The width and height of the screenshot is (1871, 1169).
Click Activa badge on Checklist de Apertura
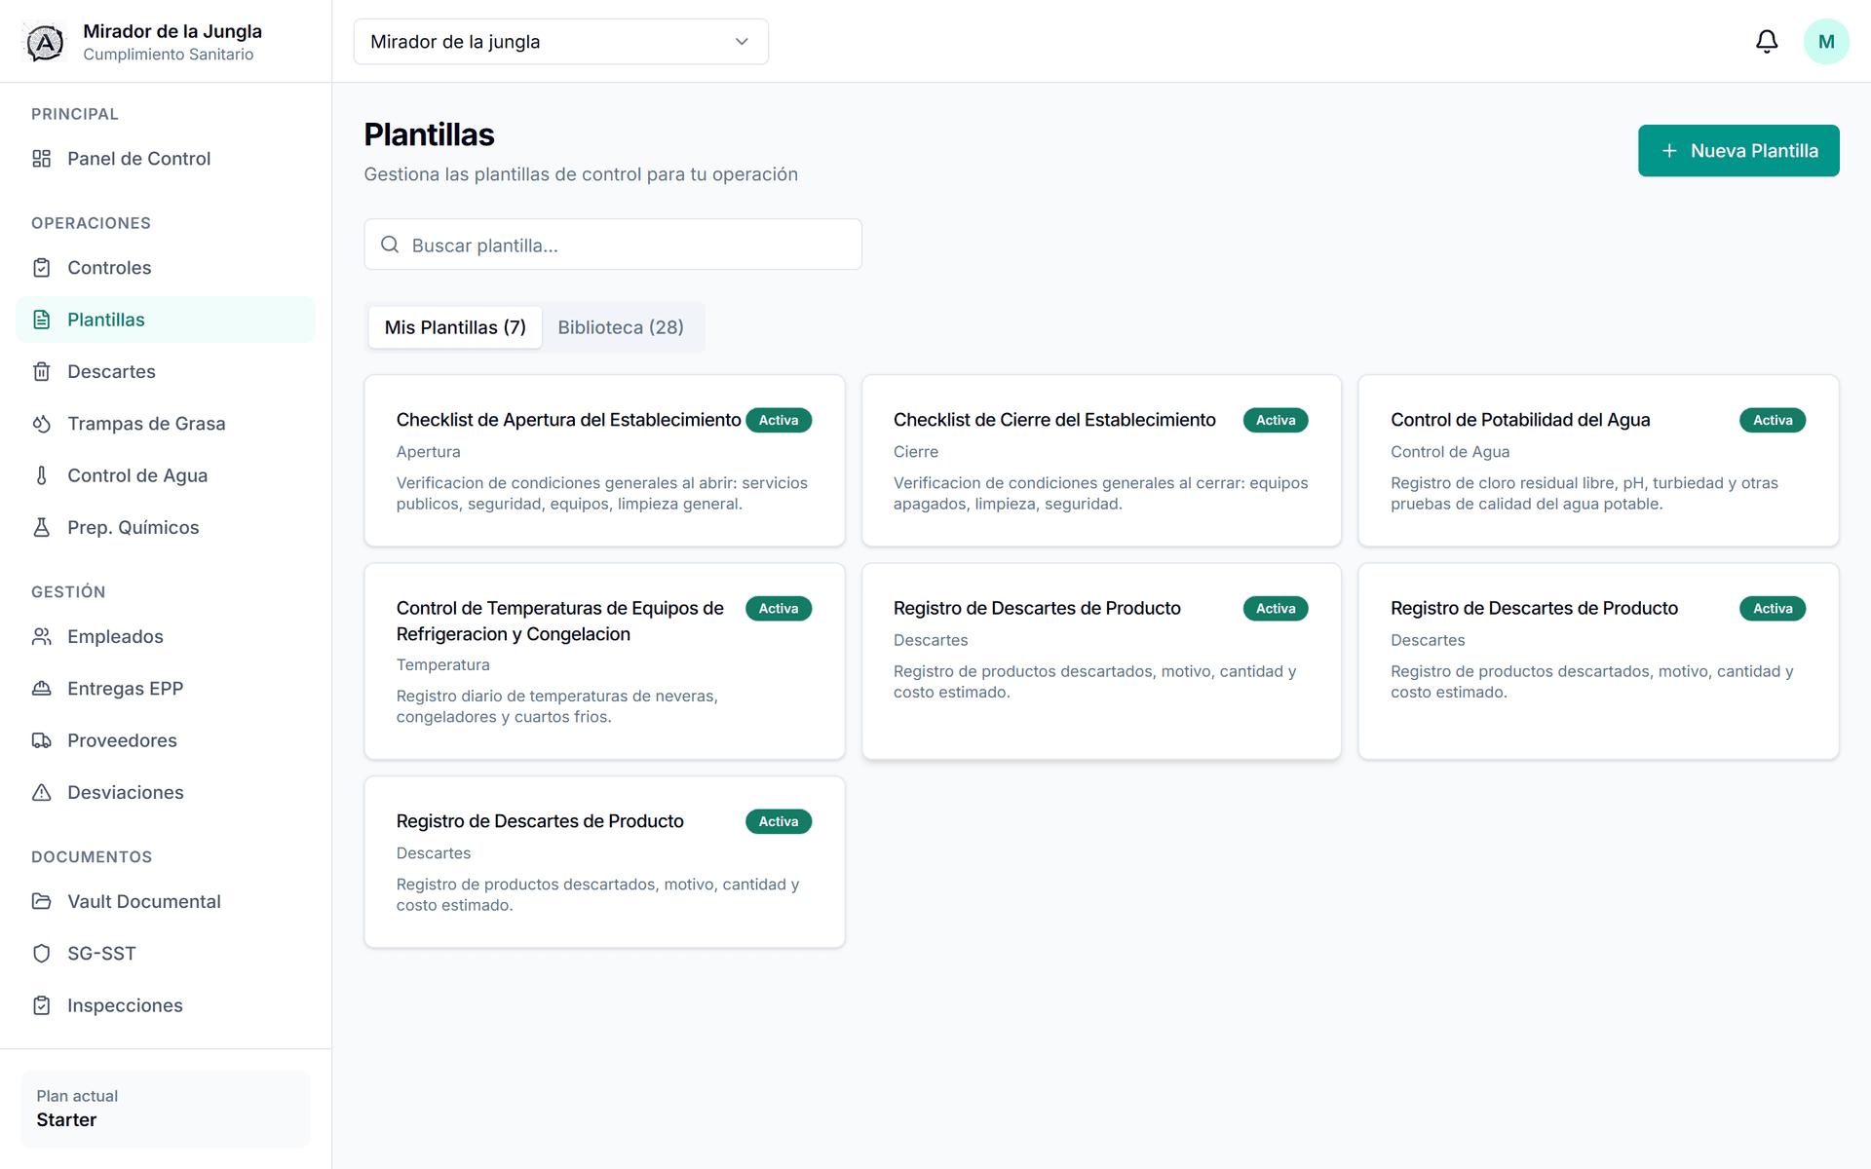[x=779, y=420]
